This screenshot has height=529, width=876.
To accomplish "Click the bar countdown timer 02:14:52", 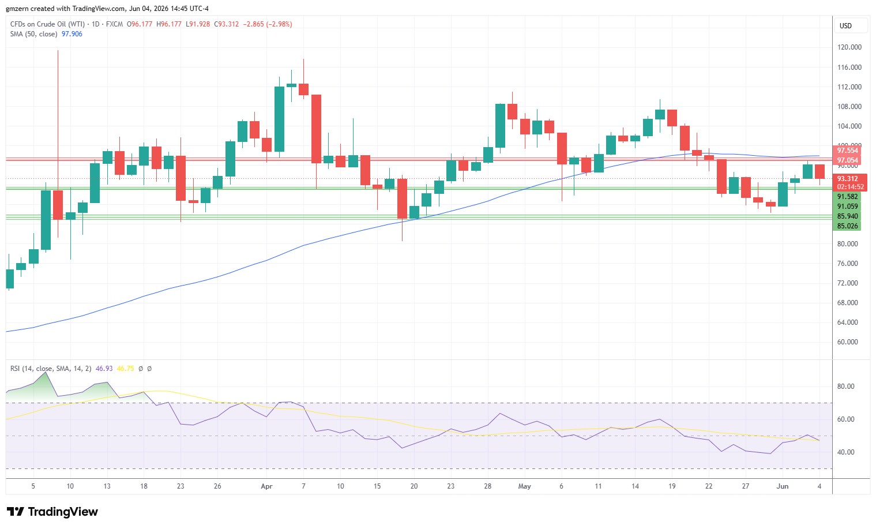I will click(849, 187).
